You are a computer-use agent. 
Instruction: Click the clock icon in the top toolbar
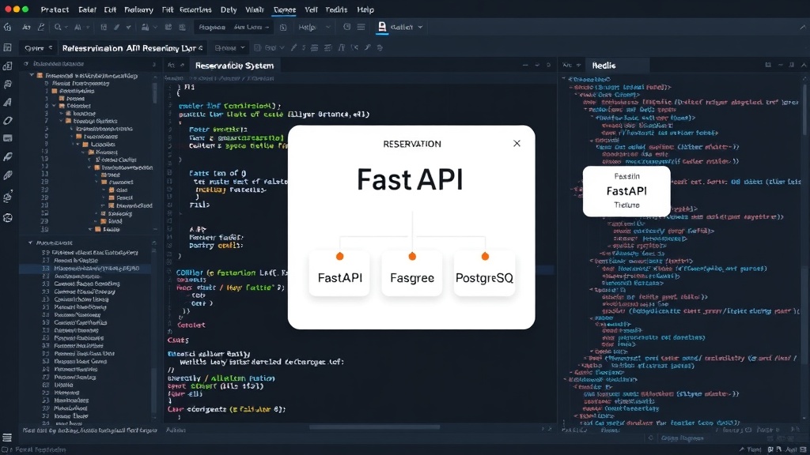[x=346, y=27]
